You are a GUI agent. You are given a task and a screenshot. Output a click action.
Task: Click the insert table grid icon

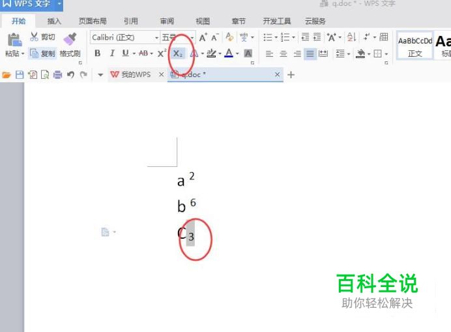384,37
